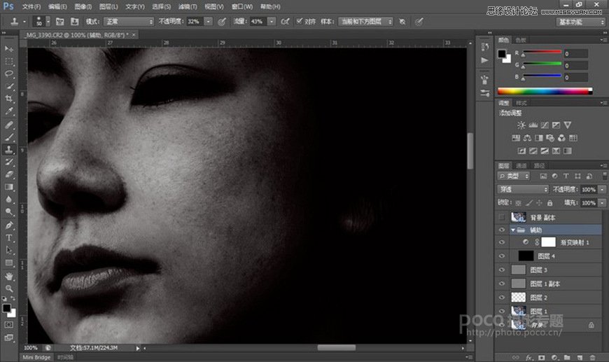Switch to the 样式 panel tab
The width and height of the screenshot is (609, 362).
tap(521, 103)
